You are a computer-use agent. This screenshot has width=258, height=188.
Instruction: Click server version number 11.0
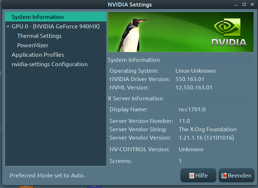pos(184,121)
